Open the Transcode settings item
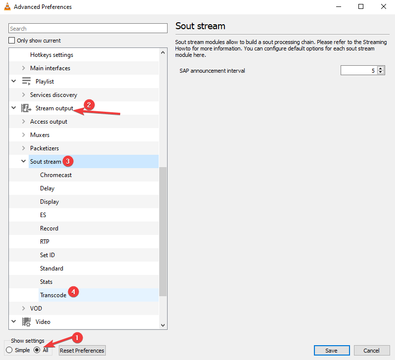Screen dimensions: 395x360 53,295
